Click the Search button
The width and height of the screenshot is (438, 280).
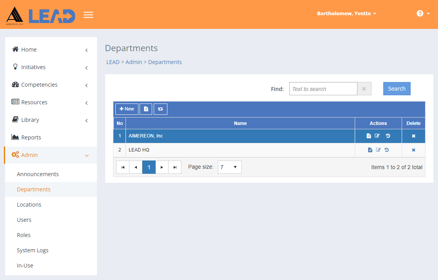click(x=397, y=89)
